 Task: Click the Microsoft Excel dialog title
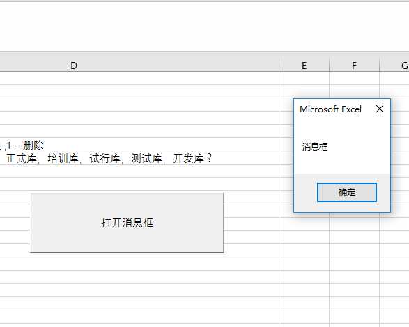tap(330, 109)
